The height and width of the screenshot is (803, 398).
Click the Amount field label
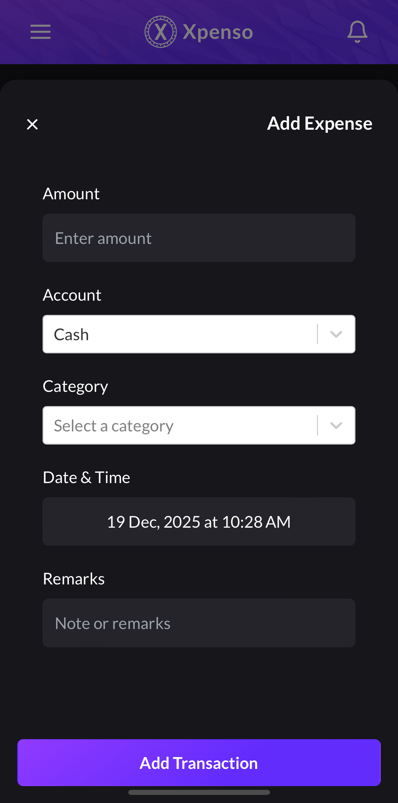pos(71,194)
